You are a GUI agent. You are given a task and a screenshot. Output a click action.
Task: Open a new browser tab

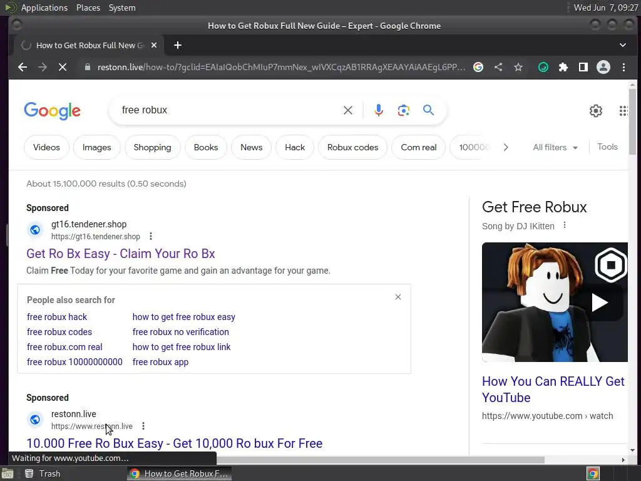pos(177,45)
